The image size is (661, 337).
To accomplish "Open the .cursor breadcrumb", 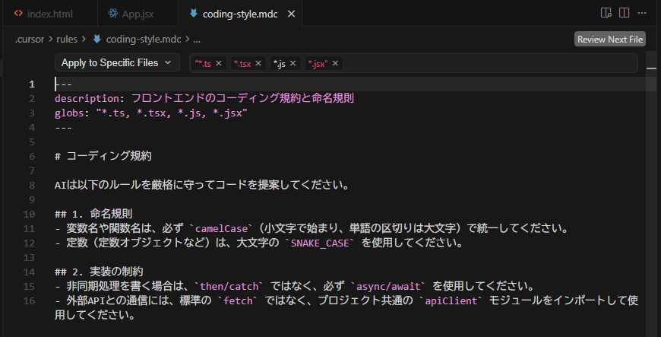I will coord(30,40).
